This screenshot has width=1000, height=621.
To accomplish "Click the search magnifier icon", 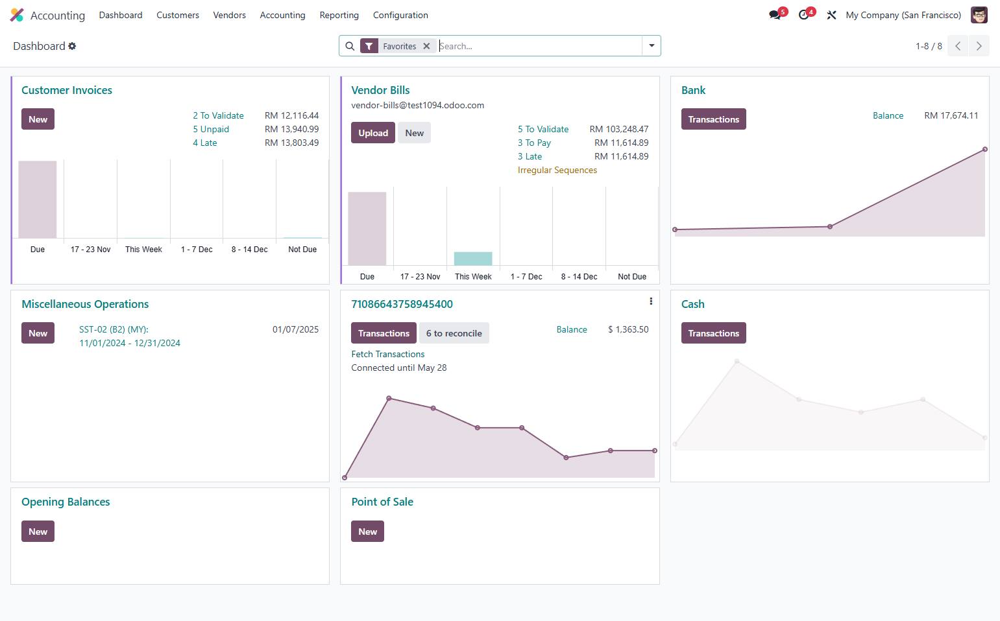I will tap(350, 46).
